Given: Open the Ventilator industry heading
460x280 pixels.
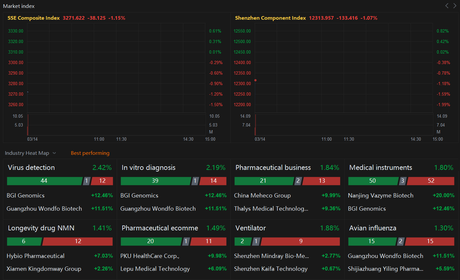Looking at the screenshot, I should [x=251, y=228].
